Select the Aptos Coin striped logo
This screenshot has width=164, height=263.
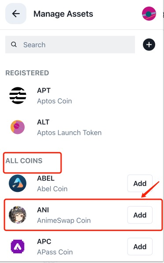tap(18, 96)
